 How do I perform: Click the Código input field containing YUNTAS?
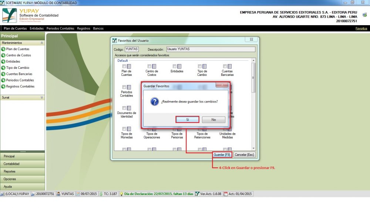(x=132, y=49)
